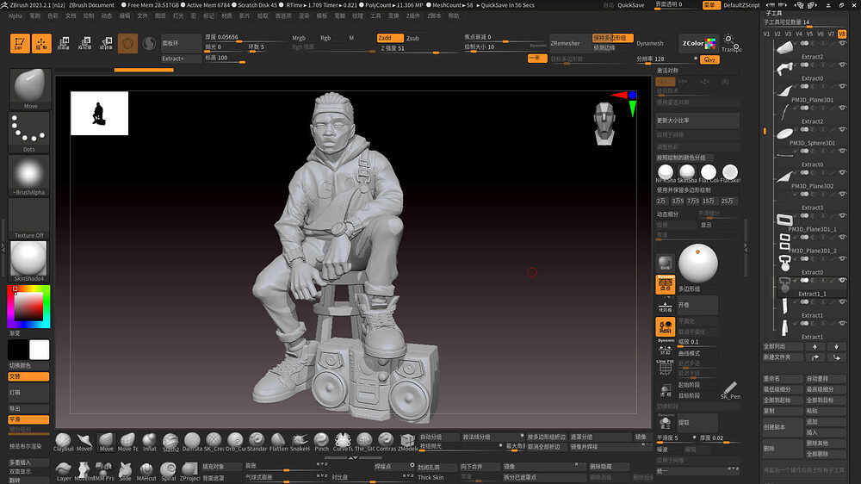Click the QuickSave button
The width and height of the screenshot is (861, 484).
pyautogui.click(x=631, y=5)
